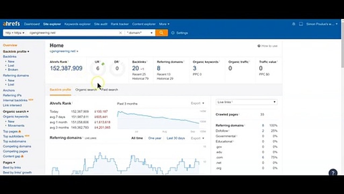Image resolution: width=344 pixels, height=194 pixels.
Task: Open Rank tracker
Action: pyautogui.click(x=120, y=24)
